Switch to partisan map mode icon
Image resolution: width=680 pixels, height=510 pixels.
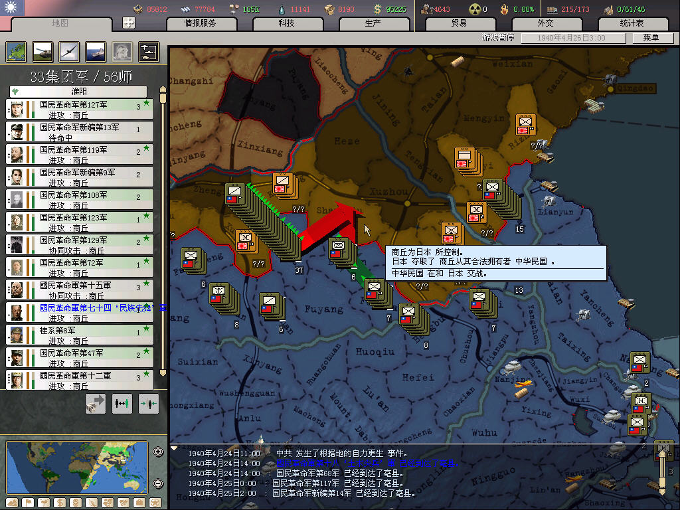(x=92, y=503)
